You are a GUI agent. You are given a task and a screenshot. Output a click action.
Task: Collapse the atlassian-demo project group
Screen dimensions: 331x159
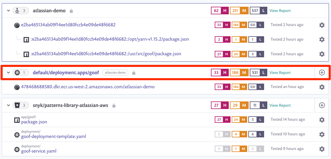pos(8,11)
